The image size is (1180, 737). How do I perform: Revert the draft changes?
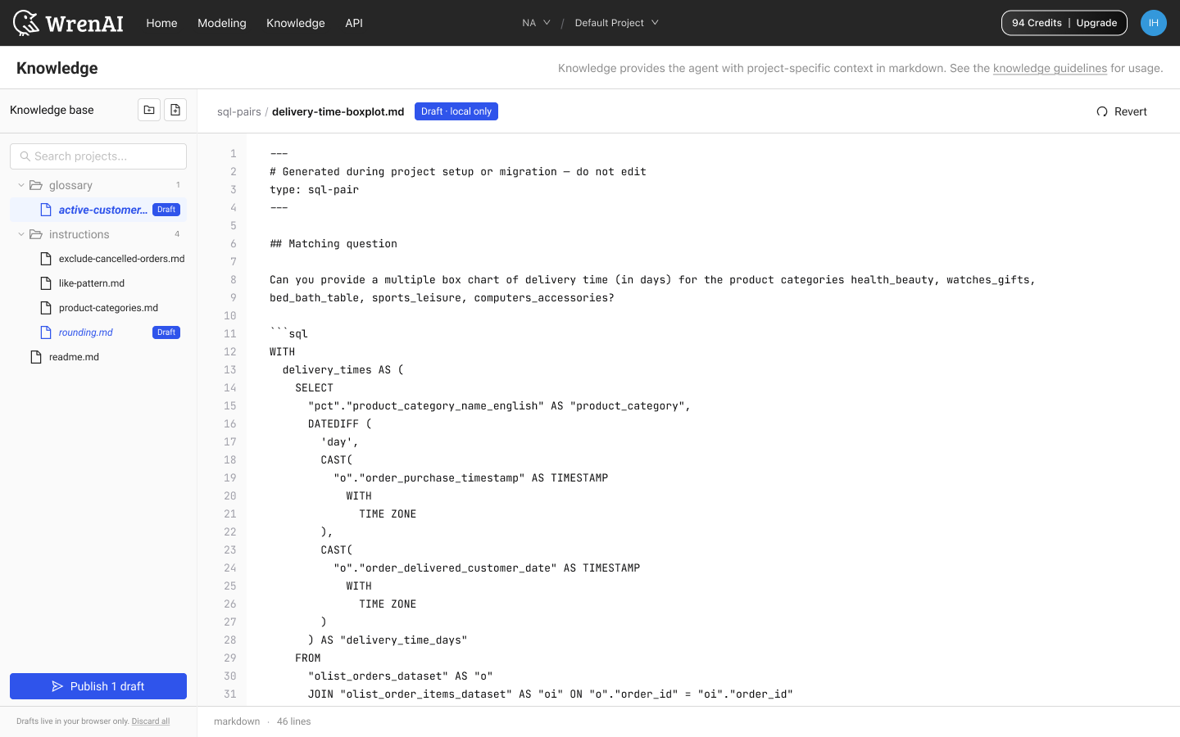[1122, 111]
